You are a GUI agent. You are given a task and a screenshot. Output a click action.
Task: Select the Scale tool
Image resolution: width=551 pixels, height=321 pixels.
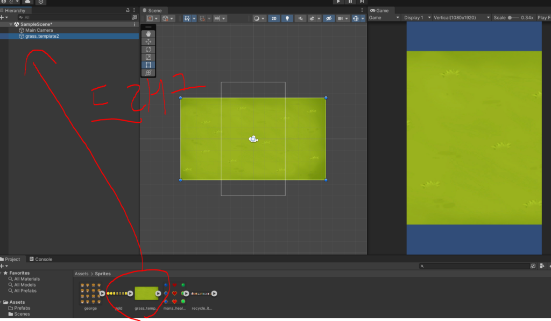coord(148,57)
